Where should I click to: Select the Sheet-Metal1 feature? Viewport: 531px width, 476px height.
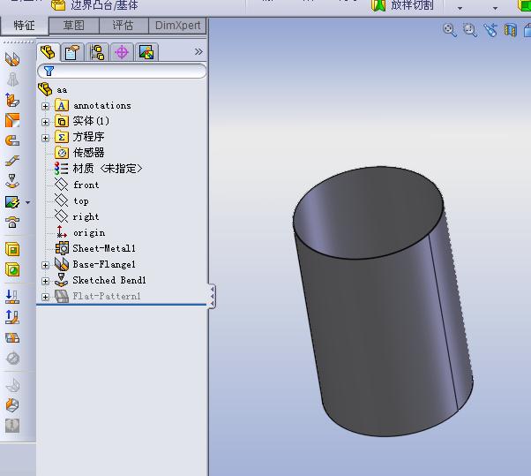click(95, 248)
